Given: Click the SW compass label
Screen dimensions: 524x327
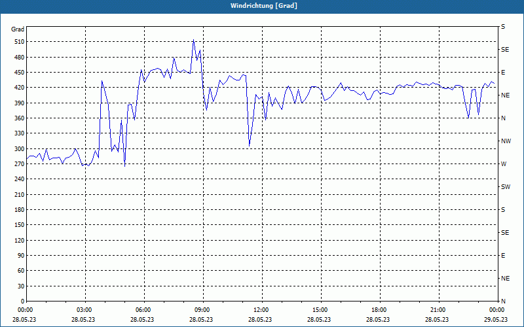Looking at the screenshot, I should pyautogui.click(x=506, y=187).
